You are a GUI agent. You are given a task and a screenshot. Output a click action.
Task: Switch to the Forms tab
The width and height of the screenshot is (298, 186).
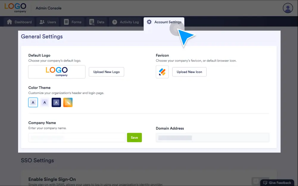tap(73, 22)
